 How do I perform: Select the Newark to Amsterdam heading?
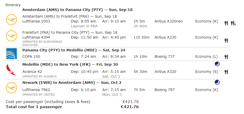click(x=72, y=83)
